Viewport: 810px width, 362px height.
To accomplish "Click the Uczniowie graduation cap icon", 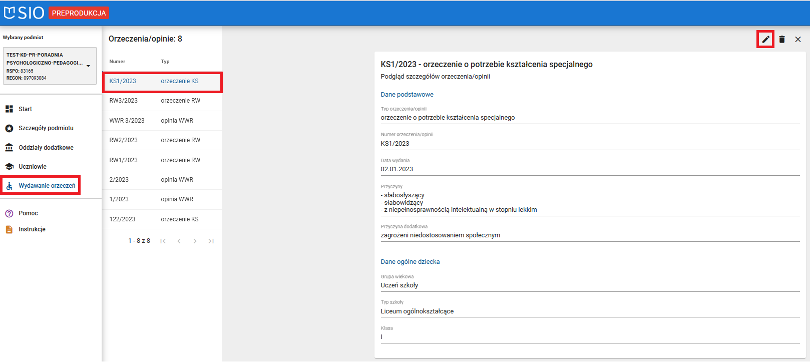I will tap(9, 167).
